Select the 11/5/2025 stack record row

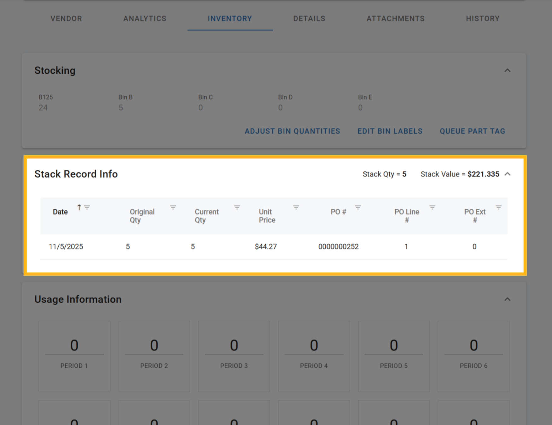(274, 246)
